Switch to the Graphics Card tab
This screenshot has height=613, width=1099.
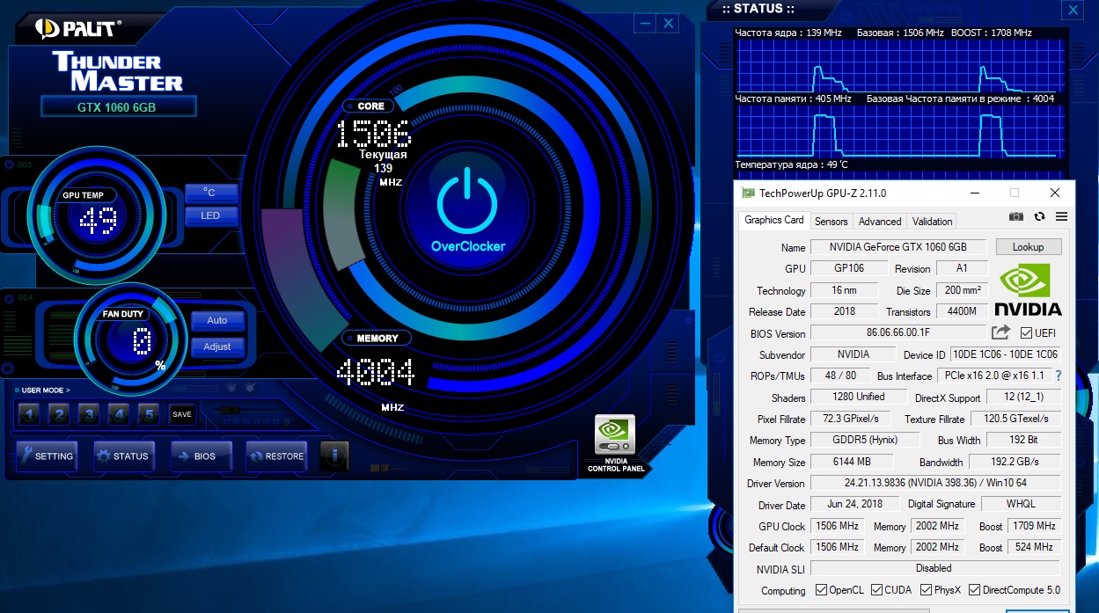tap(774, 220)
